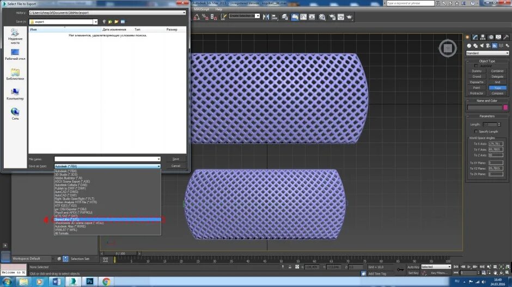This screenshot has width=512, height=287.
Task: Enable the Specify Length checkbox
Action: pyautogui.click(x=476, y=132)
